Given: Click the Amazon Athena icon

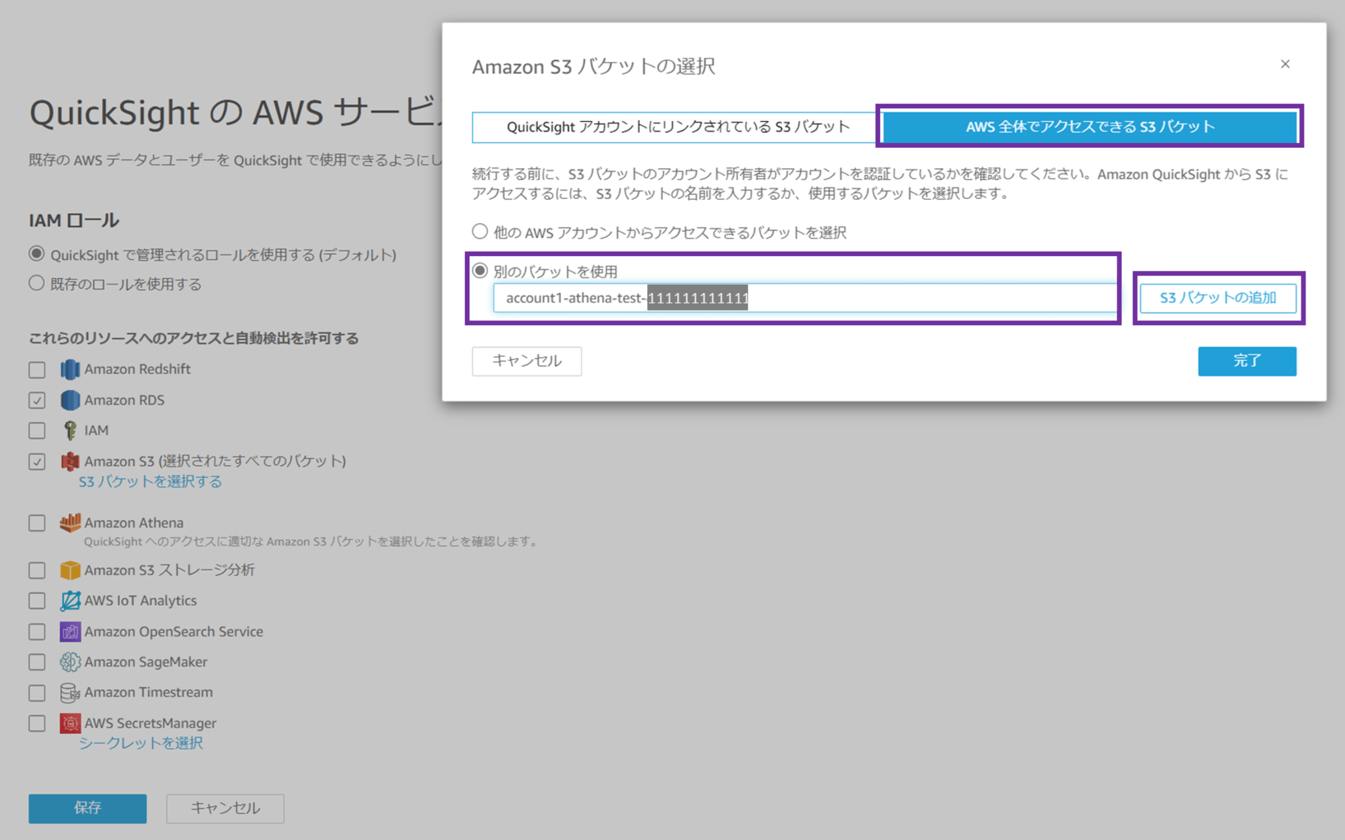Looking at the screenshot, I should coord(70,522).
